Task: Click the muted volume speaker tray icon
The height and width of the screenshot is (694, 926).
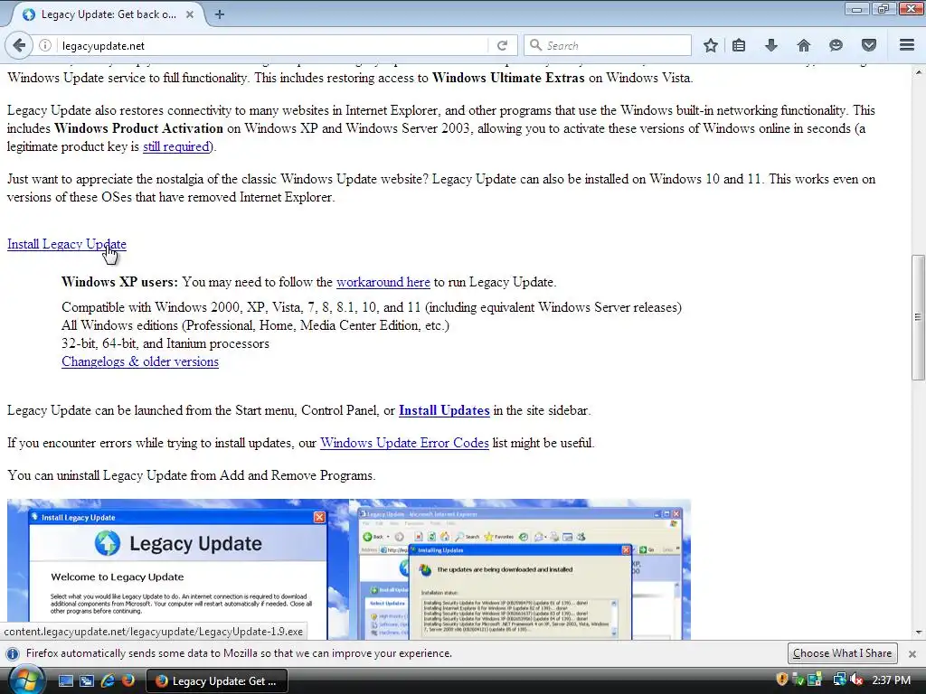Action: click(856, 680)
